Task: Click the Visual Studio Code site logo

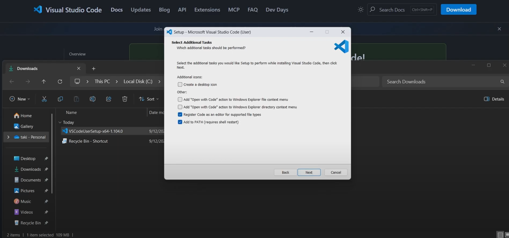Action: coord(68,10)
